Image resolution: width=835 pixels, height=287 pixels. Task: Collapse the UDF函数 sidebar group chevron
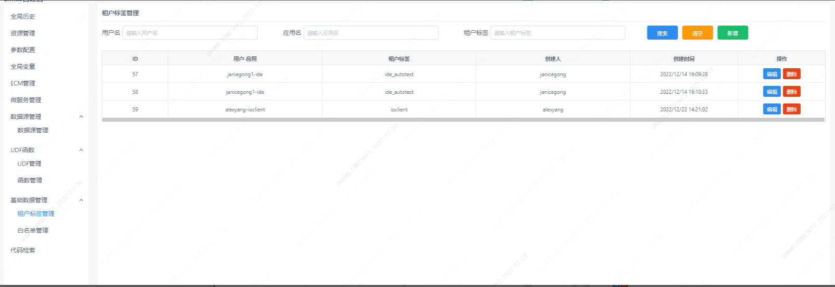(x=81, y=150)
